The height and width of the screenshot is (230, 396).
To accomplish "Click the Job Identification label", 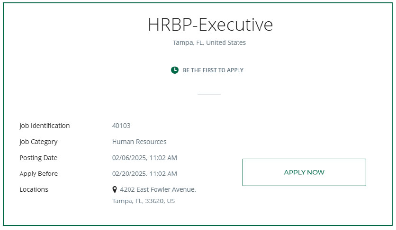I will (x=45, y=126).
